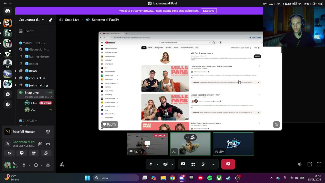
Task: Open Activities in the center call bar
Action: (x=193, y=164)
